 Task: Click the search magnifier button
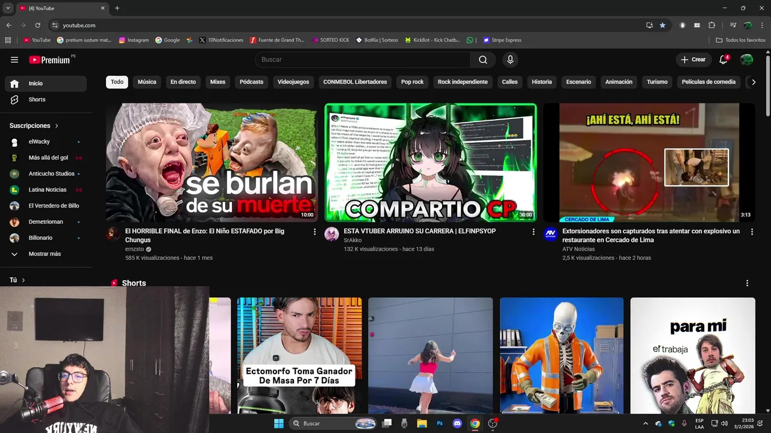(x=483, y=60)
